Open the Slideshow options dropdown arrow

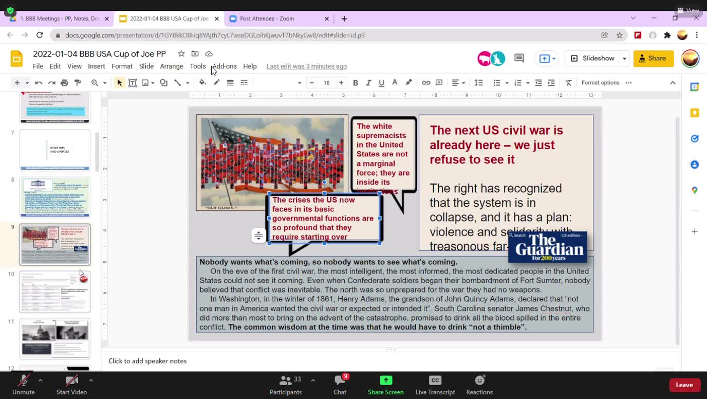coord(624,59)
